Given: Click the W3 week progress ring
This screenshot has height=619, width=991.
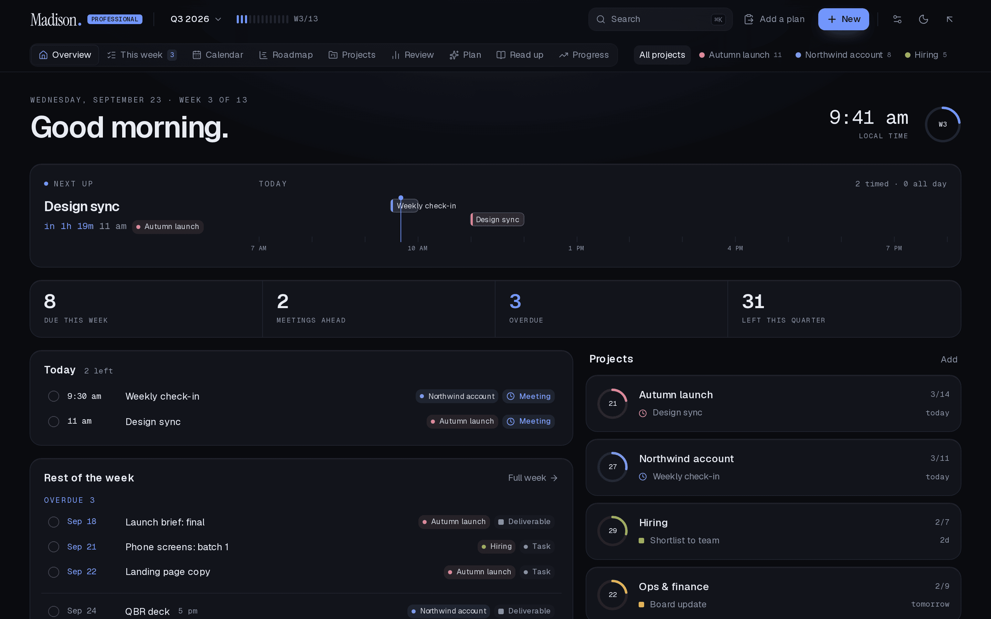Looking at the screenshot, I should [x=943, y=124].
